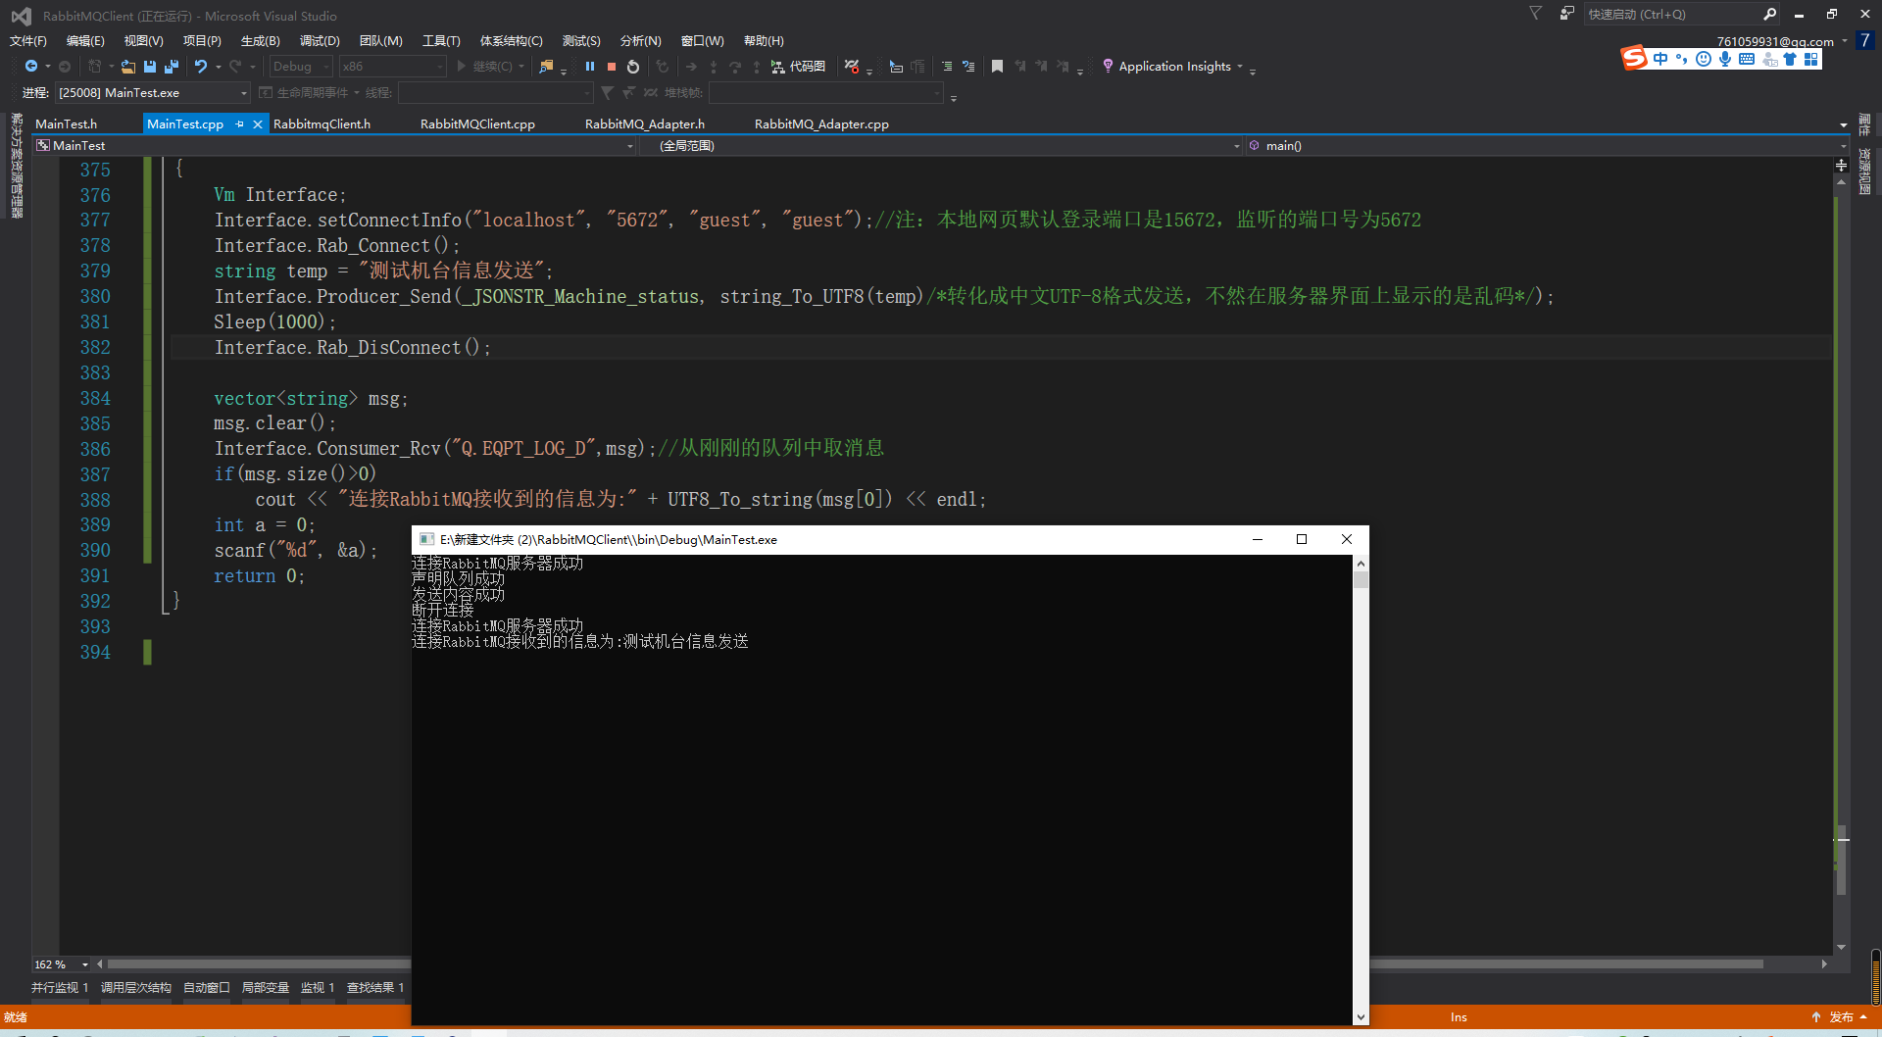Image resolution: width=1882 pixels, height=1037 pixels.
Task: Open the process [25008] MainTest.exe dropdown
Action: point(153,93)
